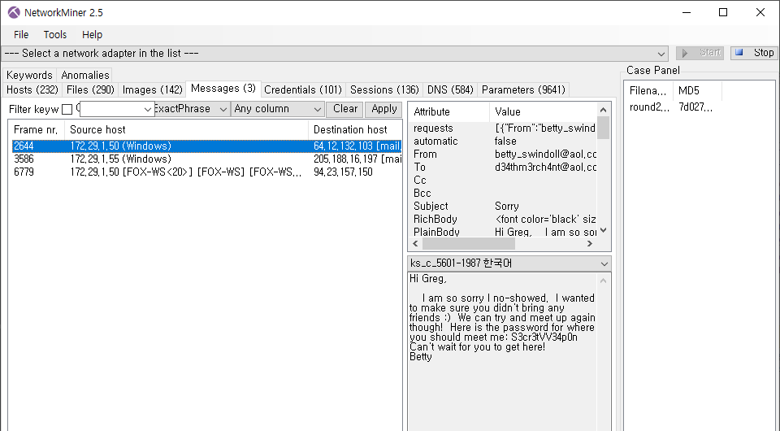Toggle the Filter keyword checkbox
The width and height of the screenshot is (780, 431).
(x=67, y=109)
